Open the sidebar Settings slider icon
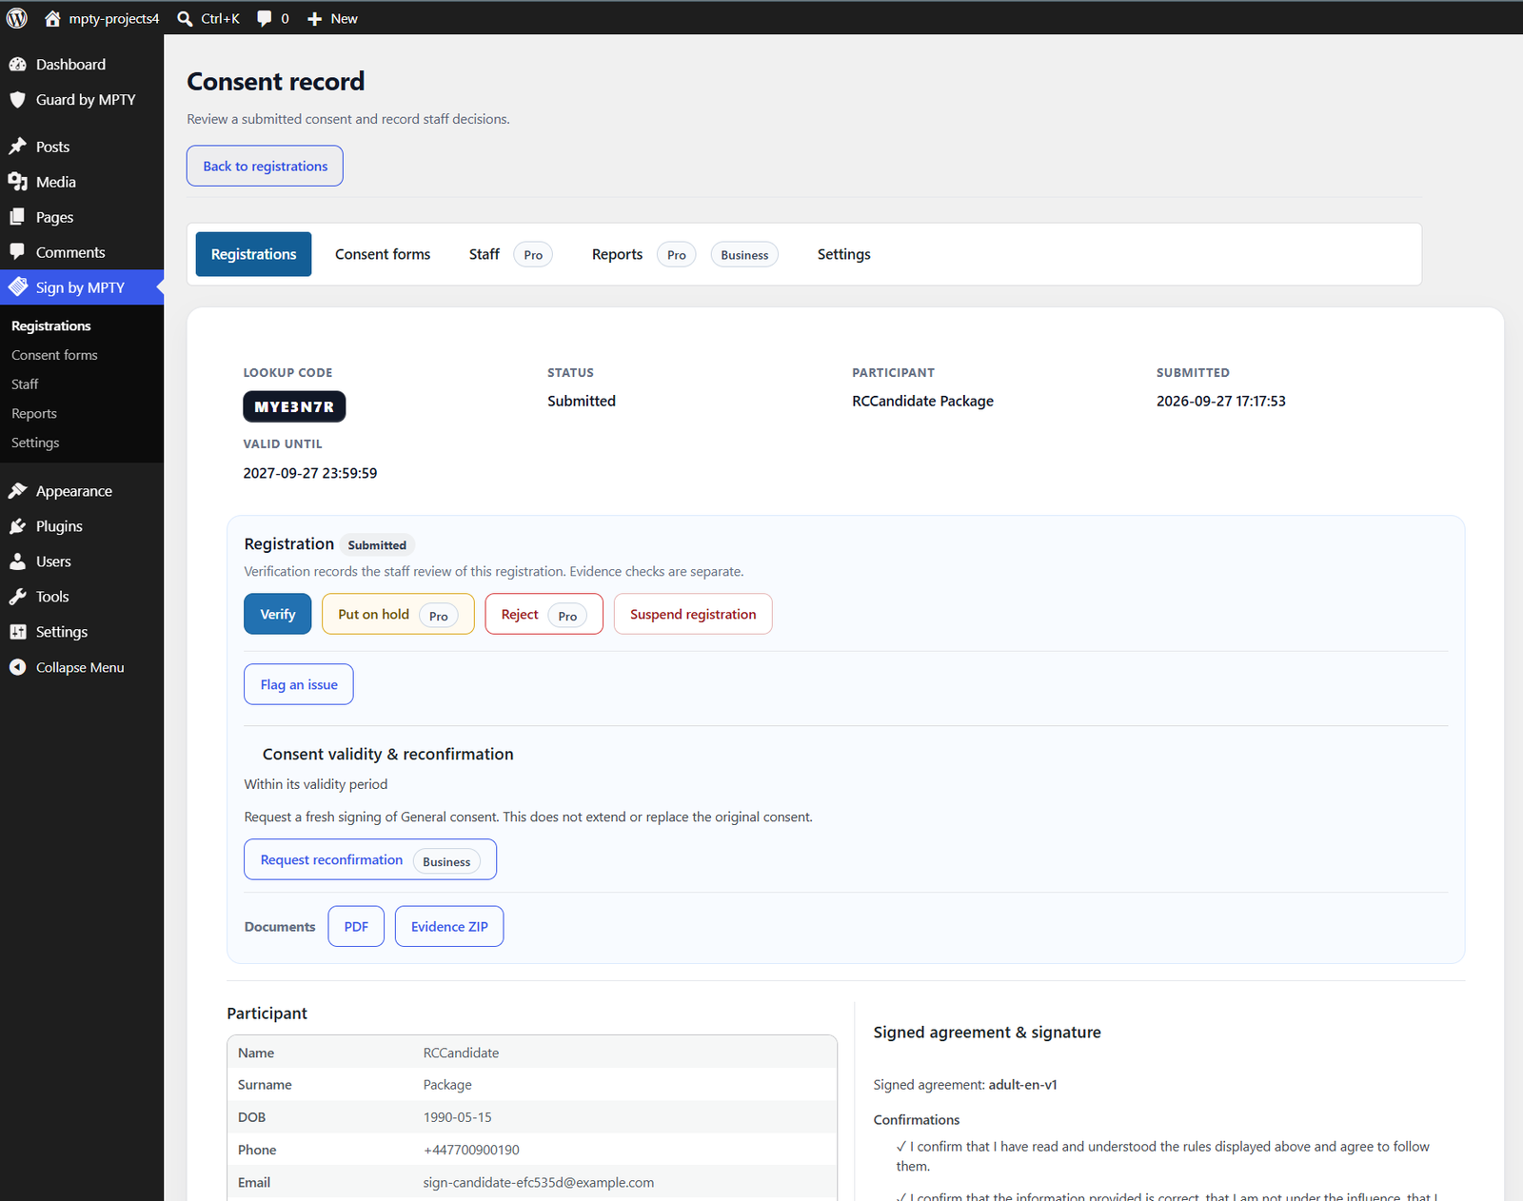Screen dimensions: 1523x1201 pos(17,632)
